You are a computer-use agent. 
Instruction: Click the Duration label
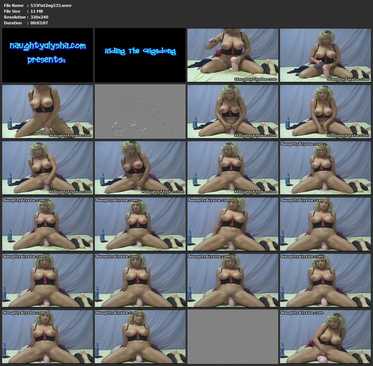coord(13,23)
